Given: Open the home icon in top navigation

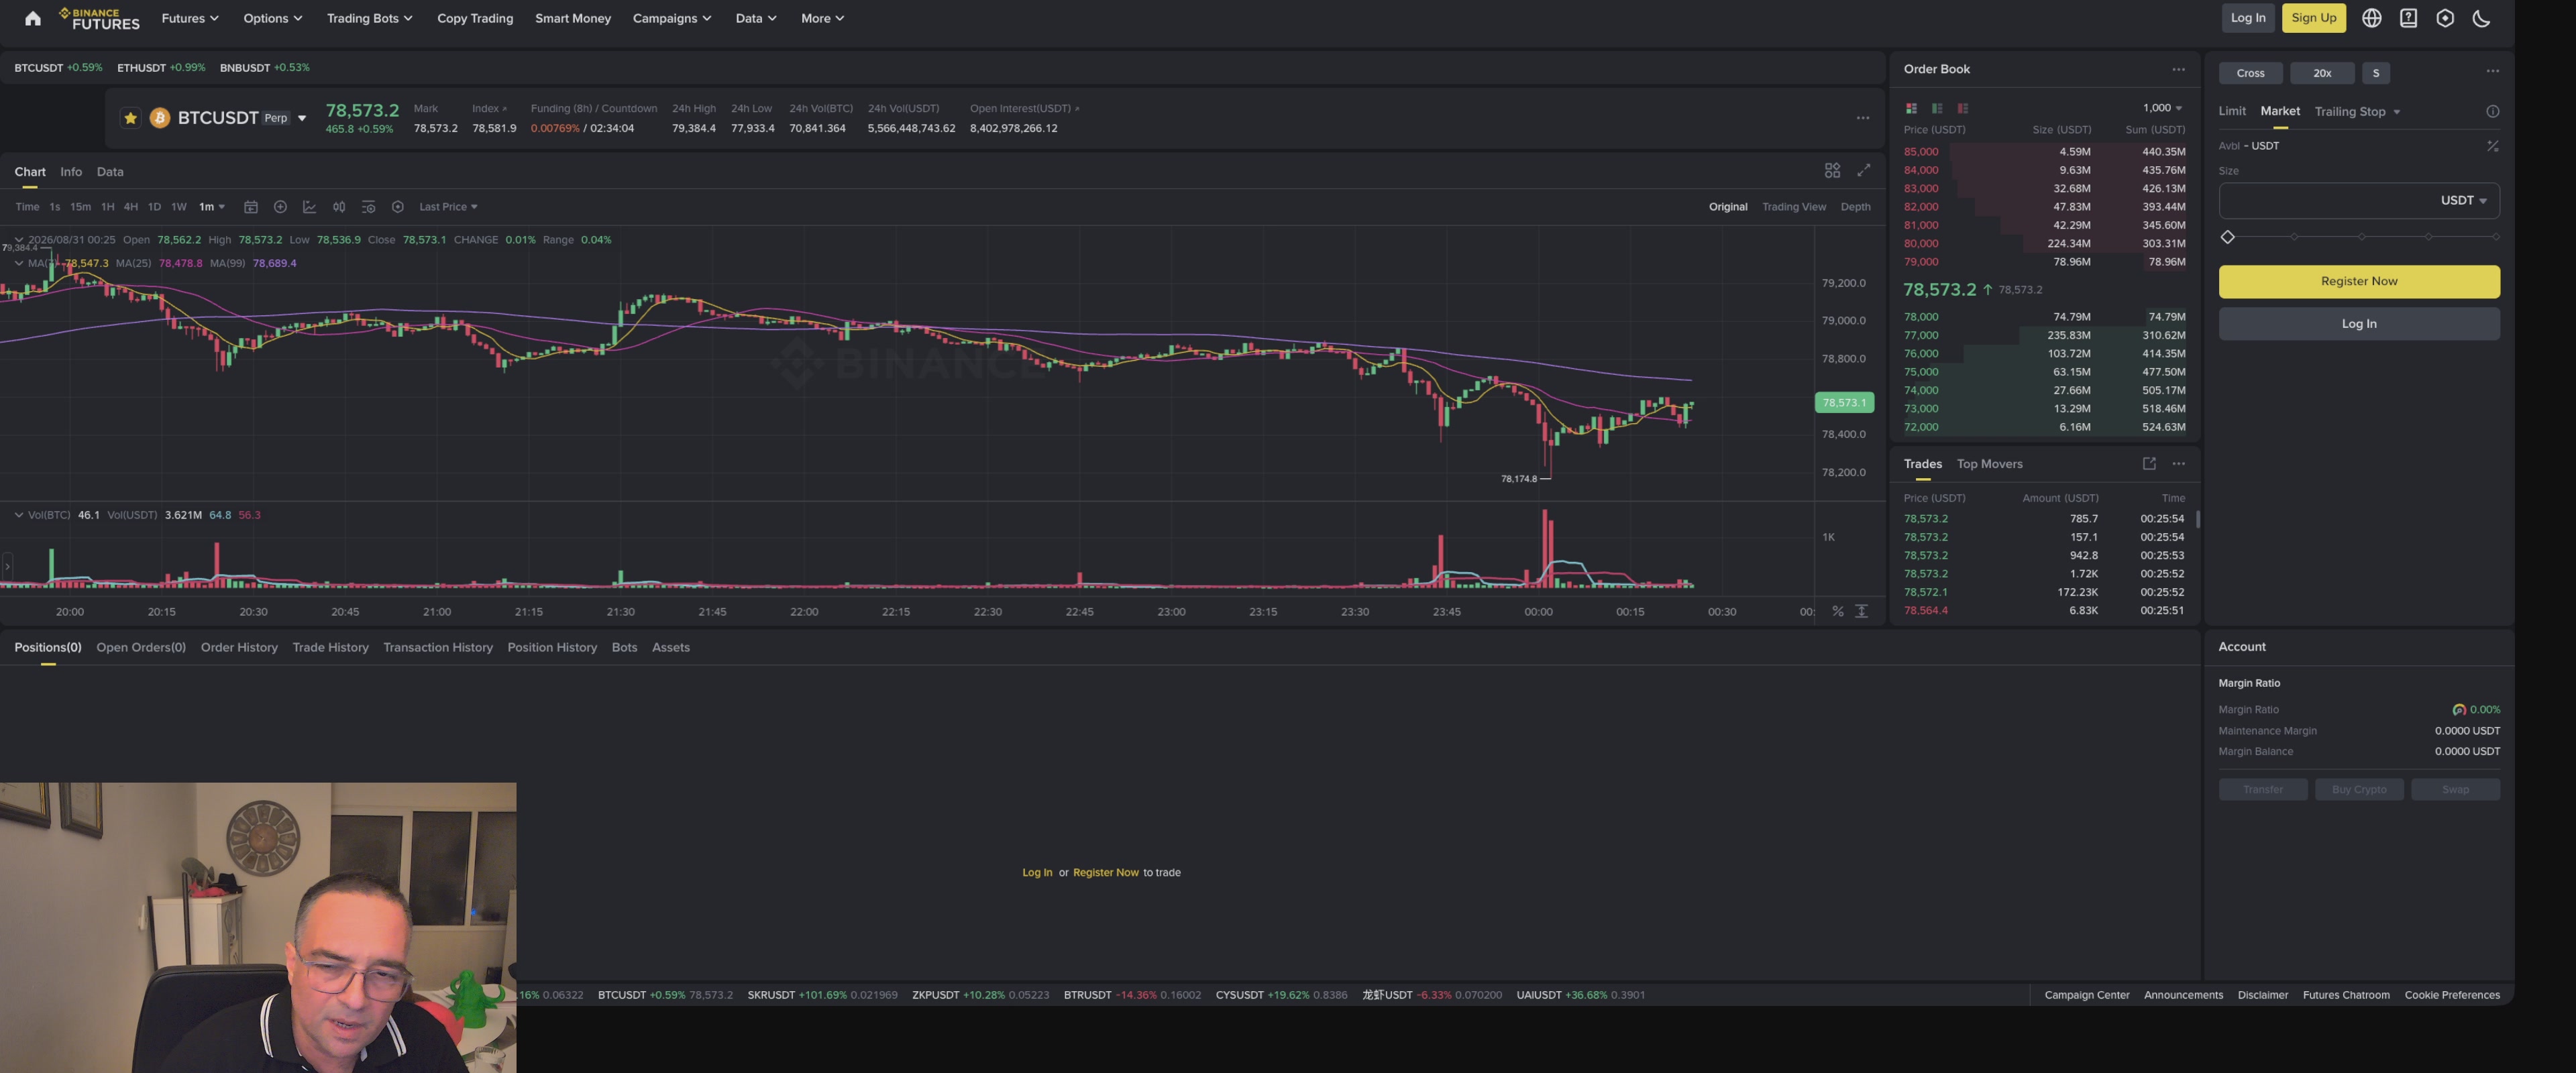Looking at the screenshot, I should pyautogui.click(x=32, y=18).
